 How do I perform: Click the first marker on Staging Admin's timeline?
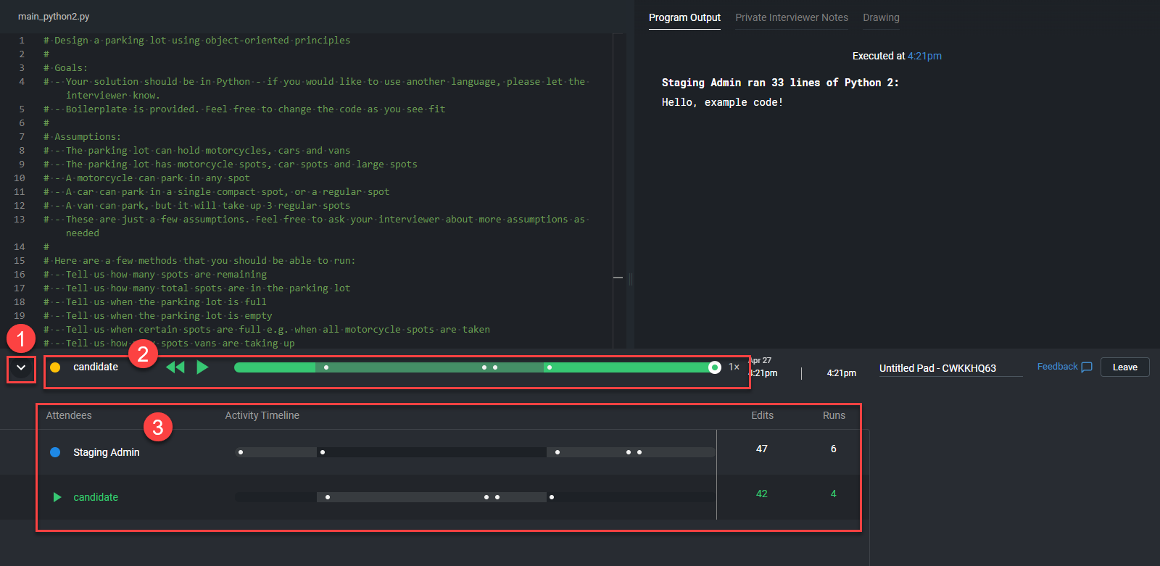click(x=241, y=452)
